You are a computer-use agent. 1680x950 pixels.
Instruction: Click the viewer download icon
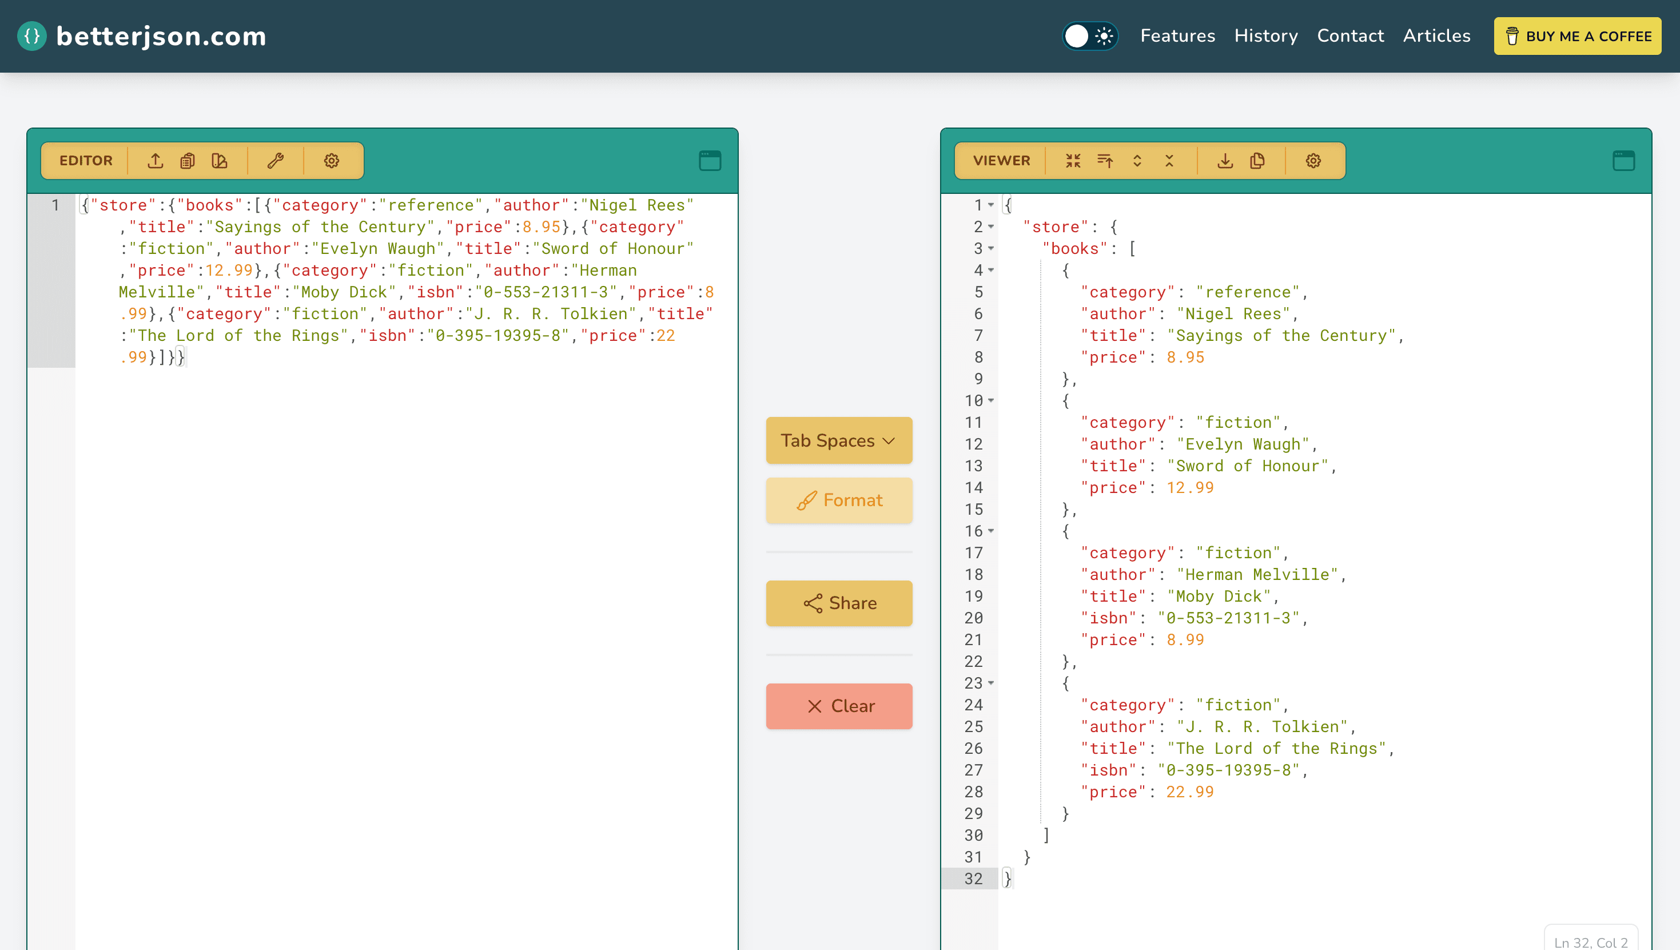point(1225,161)
